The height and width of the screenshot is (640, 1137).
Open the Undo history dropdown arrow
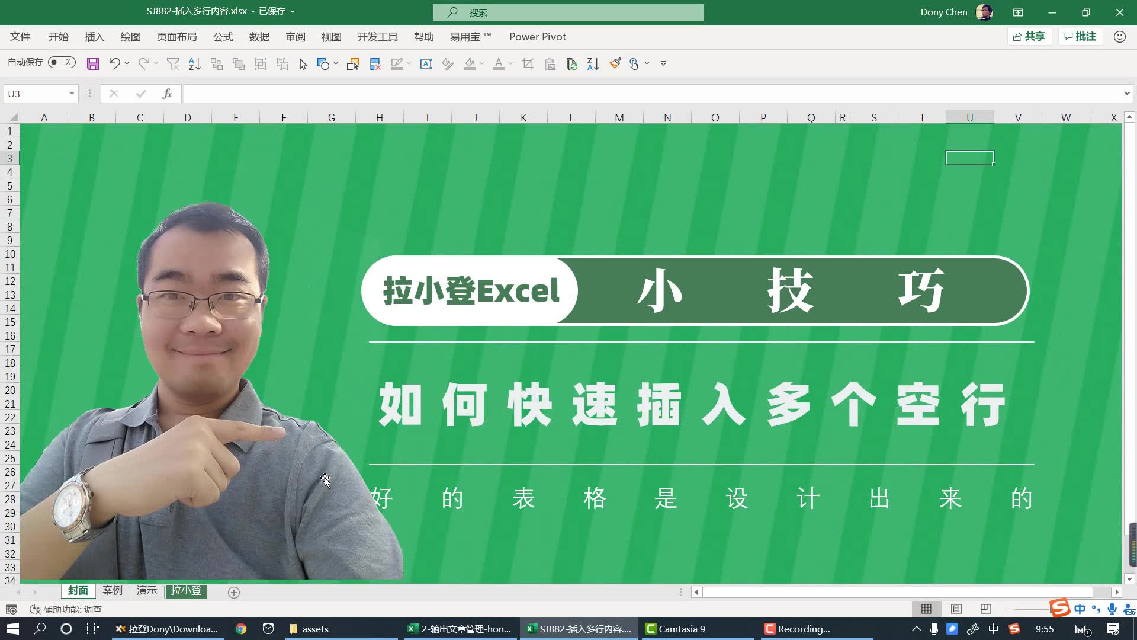tap(127, 64)
